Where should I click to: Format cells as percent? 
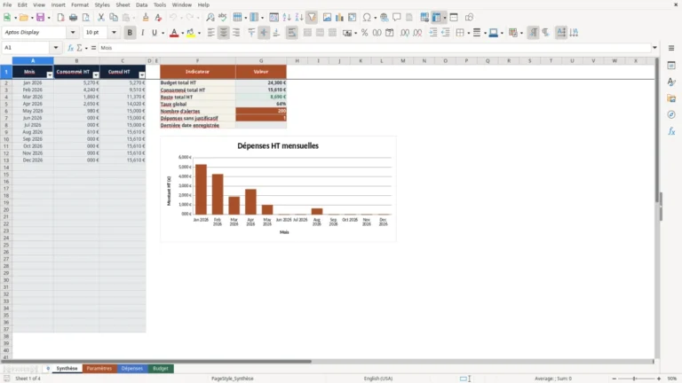(364, 33)
